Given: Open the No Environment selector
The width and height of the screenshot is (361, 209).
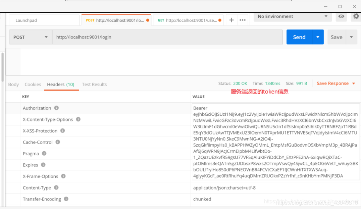Looking at the screenshot, I should [293, 16].
